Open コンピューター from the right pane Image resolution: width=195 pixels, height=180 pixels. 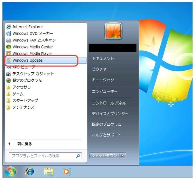pos(105,92)
